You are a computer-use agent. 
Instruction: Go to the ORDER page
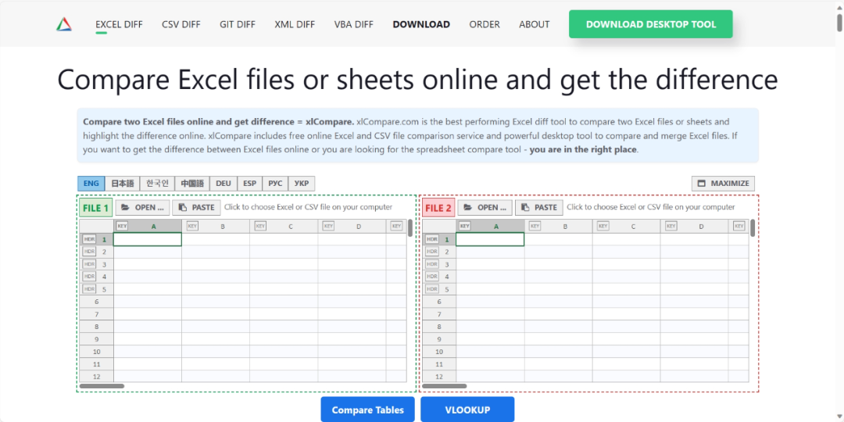point(485,24)
